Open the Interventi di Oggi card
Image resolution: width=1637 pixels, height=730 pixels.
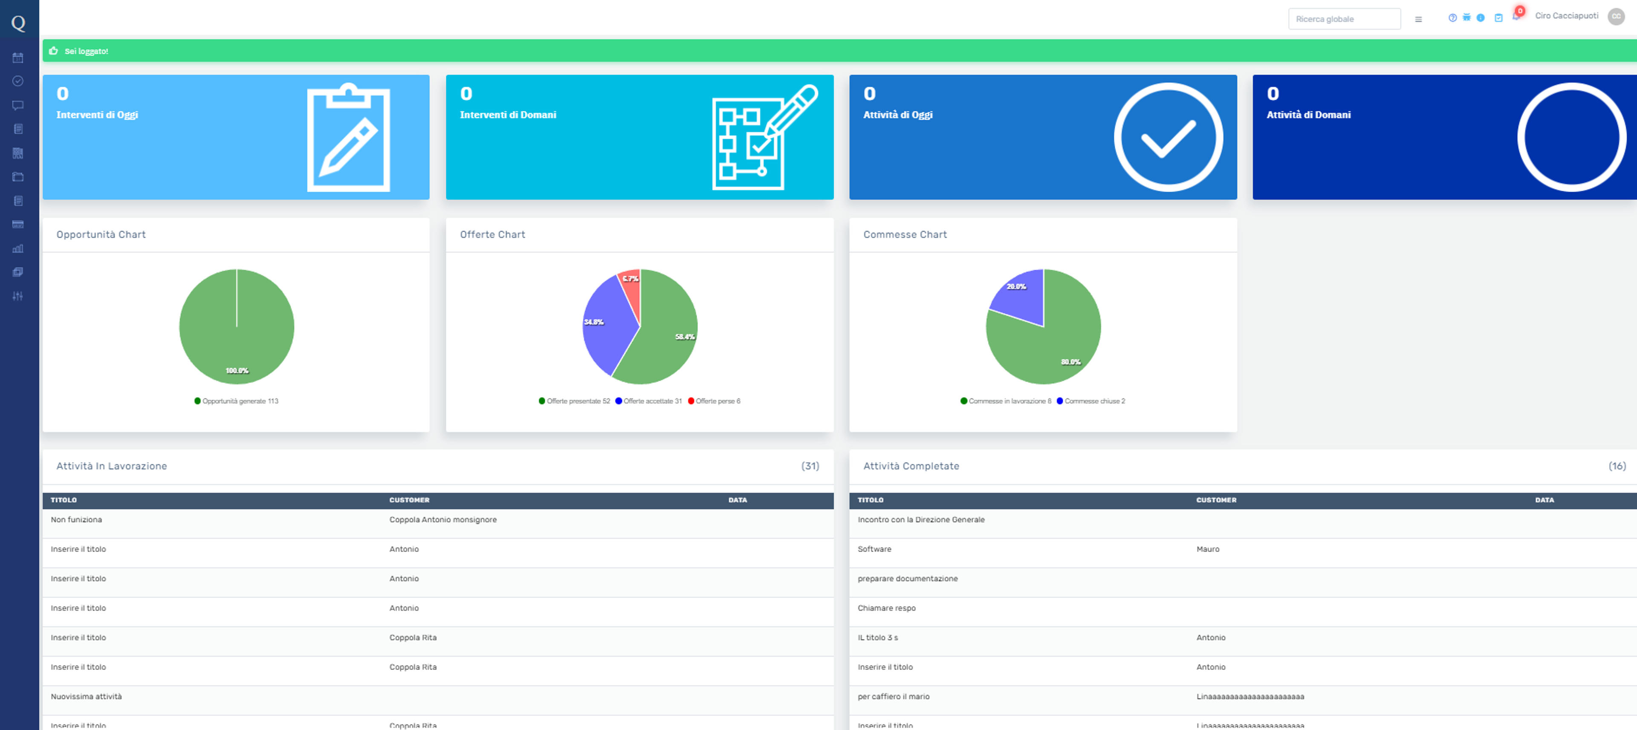(x=236, y=137)
